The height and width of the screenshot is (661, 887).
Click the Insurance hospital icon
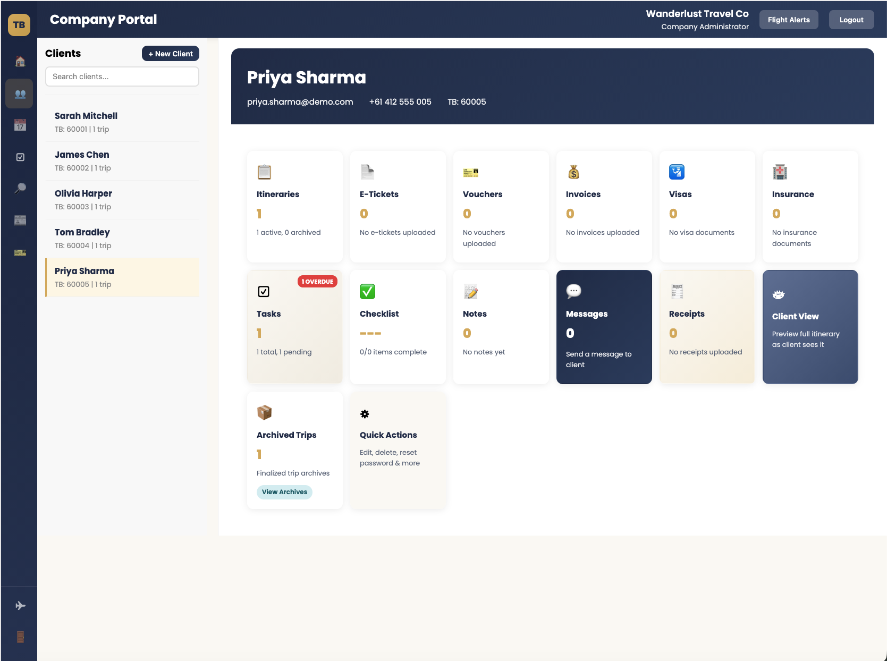(779, 172)
